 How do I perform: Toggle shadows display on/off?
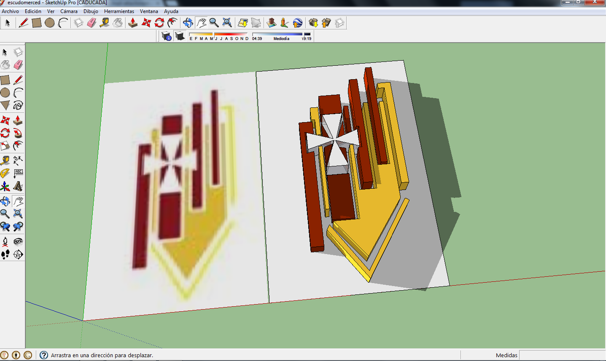point(180,36)
